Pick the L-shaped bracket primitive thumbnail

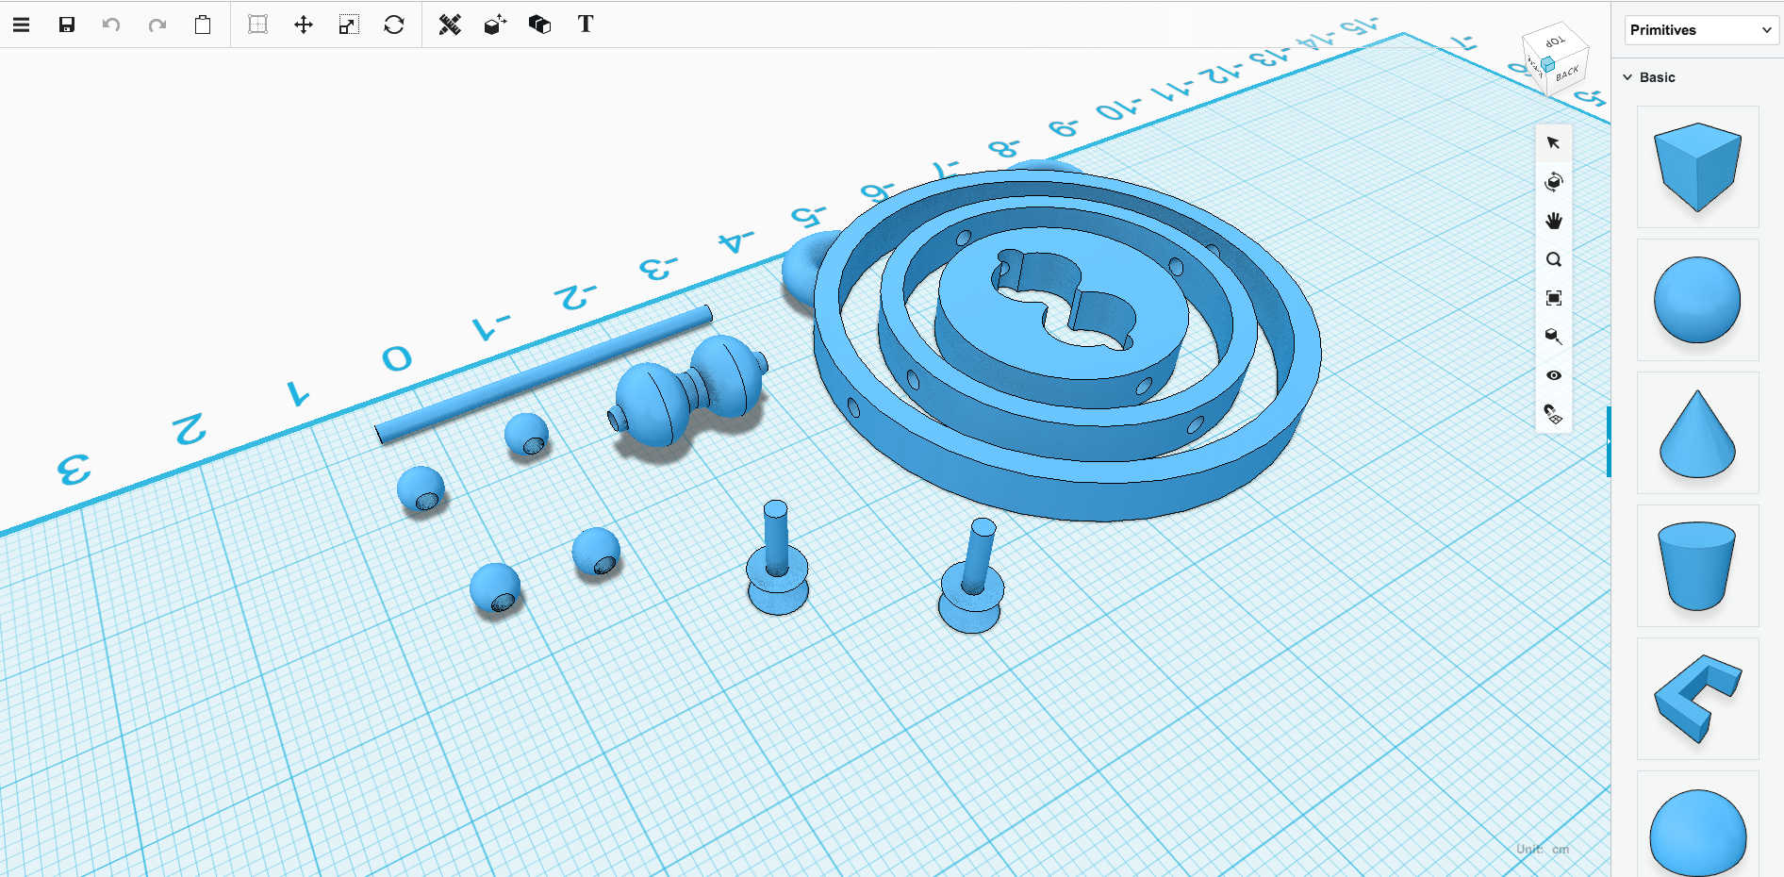coord(1697,699)
